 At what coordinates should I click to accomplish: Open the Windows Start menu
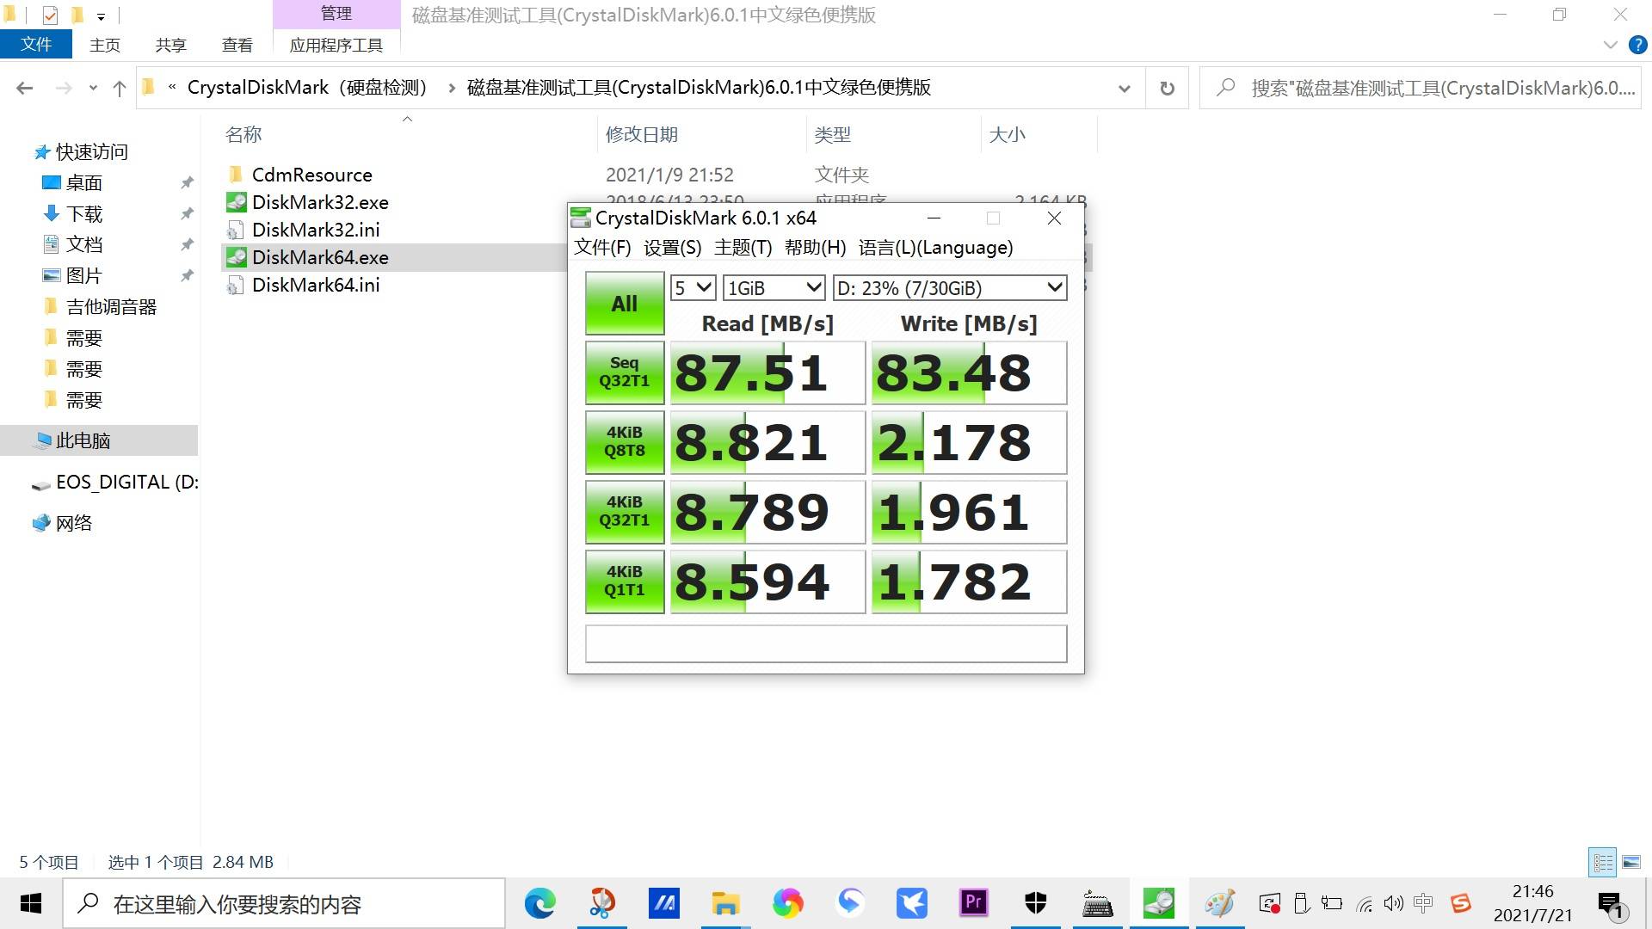[x=31, y=903]
